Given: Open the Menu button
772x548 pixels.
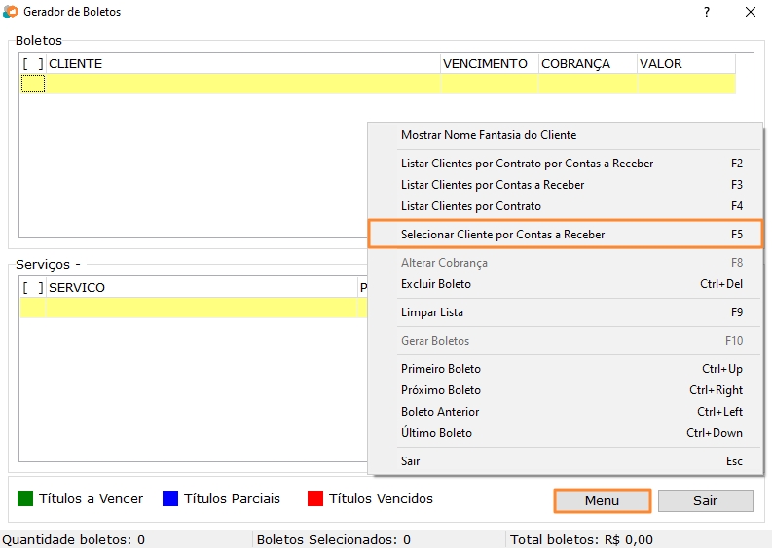Looking at the screenshot, I should pyautogui.click(x=603, y=500).
